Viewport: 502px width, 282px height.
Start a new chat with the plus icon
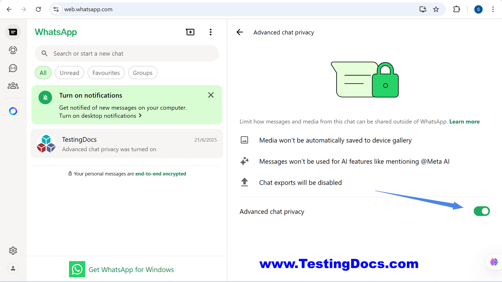(190, 32)
